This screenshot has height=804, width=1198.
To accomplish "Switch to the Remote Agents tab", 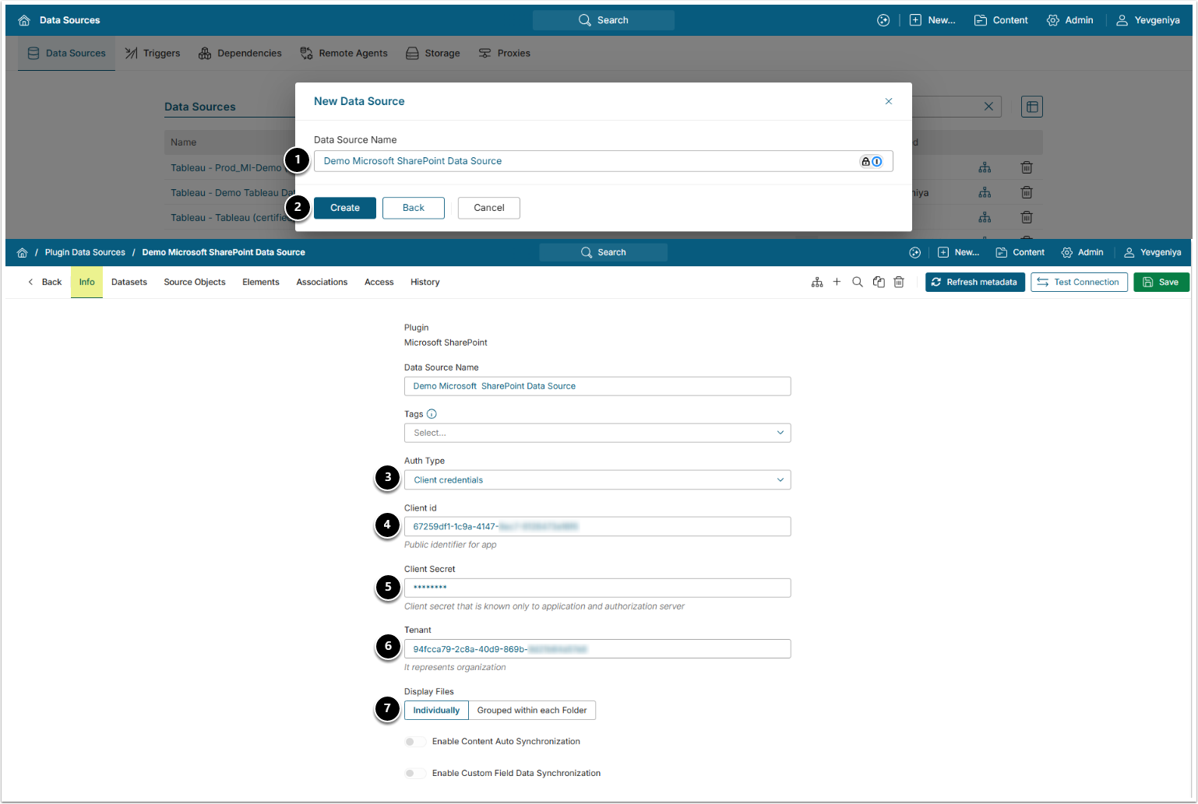I will pos(344,53).
